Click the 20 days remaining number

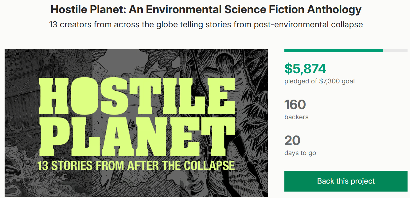click(x=292, y=140)
